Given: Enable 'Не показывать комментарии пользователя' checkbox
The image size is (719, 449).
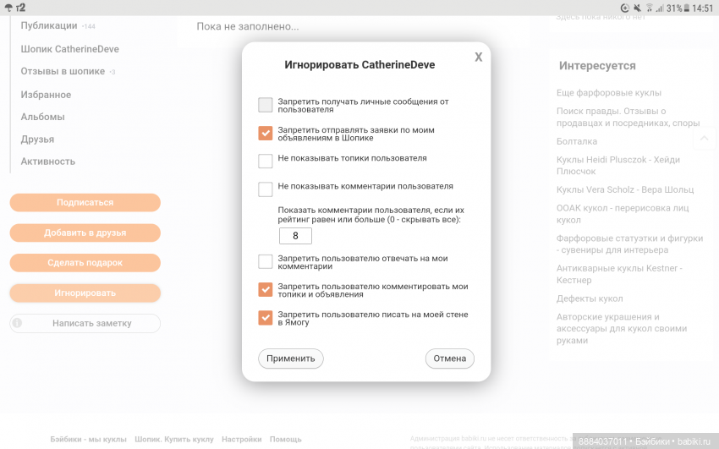Looking at the screenshot, I should 266,189.
